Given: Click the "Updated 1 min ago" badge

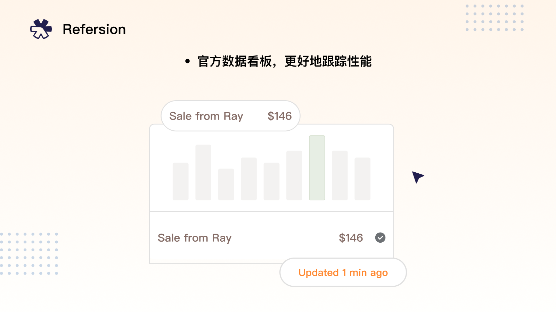Looking at the screenshot, I should 343,272.
